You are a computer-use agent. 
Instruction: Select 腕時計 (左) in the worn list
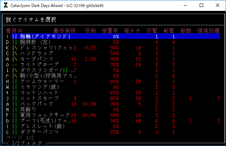[x=36, y=42]
